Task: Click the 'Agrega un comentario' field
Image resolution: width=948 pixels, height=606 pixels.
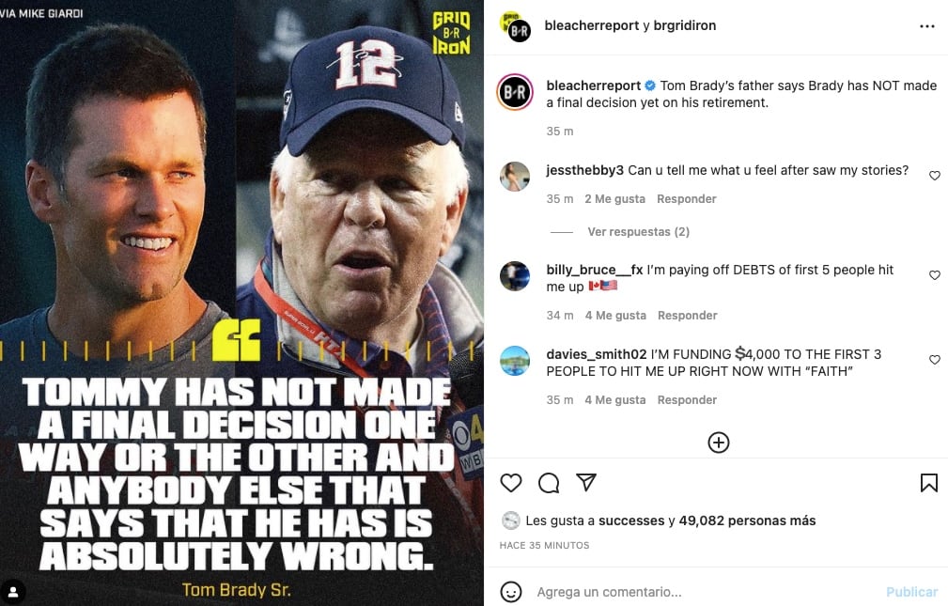Action: tap(611, 592)
